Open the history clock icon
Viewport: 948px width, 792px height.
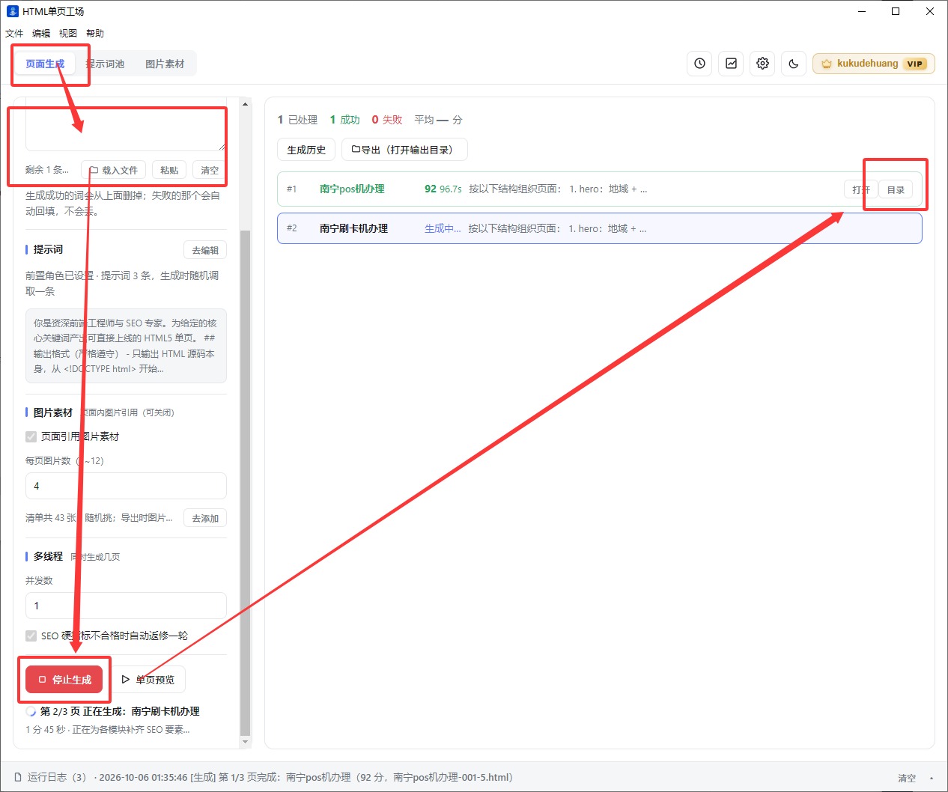[x=699, y=64]
